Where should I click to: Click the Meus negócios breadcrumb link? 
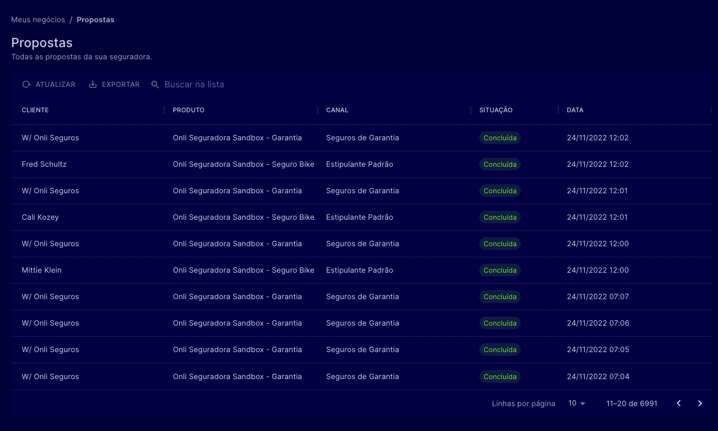[38, 20]
